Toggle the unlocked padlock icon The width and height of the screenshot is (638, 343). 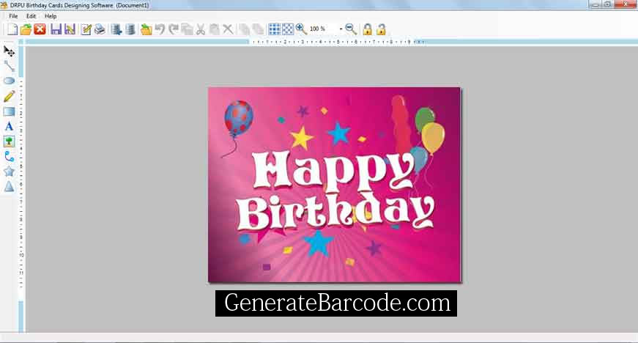[381, 29]
